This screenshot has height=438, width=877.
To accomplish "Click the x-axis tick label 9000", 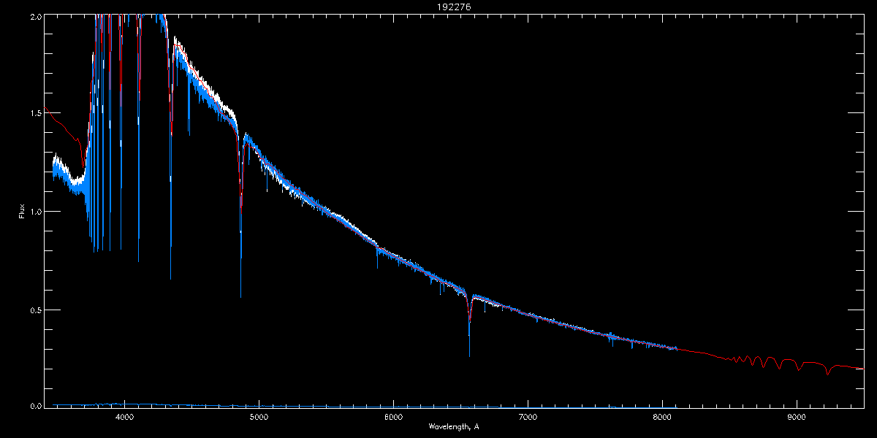I will [x=797, y=417].
